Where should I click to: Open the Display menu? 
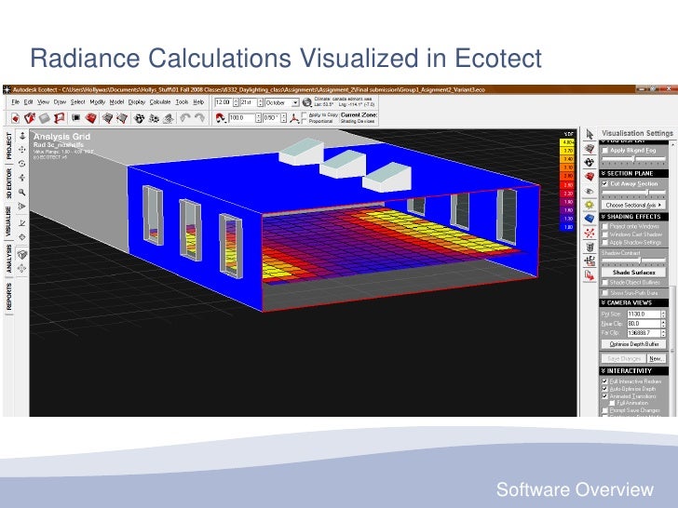click(137, 102)
